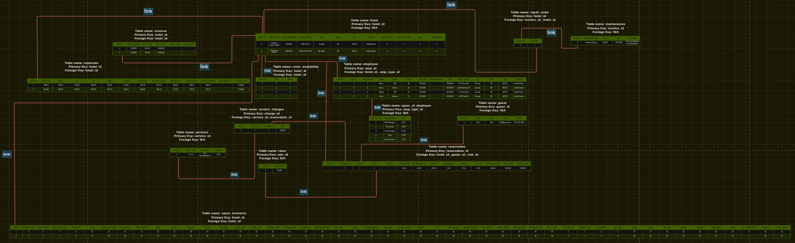Select the link label on the services-to-service_charges connector
This screenshot has width=795, height=243.
click(234, 175)
